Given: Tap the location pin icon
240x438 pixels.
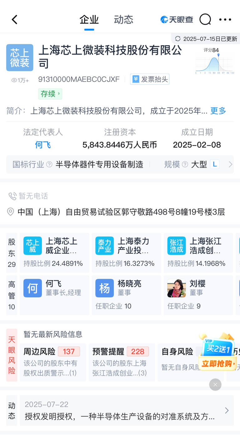Looking at the screenshot, I should click(11, 212).
